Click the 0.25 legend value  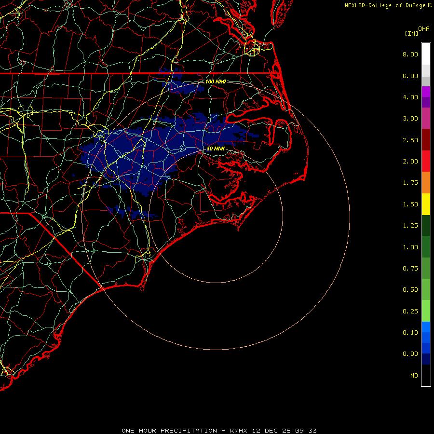(x=410, y=312)
